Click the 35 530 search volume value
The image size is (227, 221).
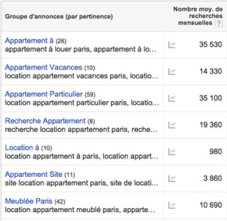[x=211, y=45]
